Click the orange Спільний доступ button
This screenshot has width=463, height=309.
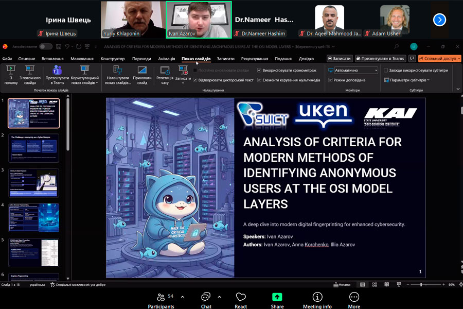[x=439, y=59]
